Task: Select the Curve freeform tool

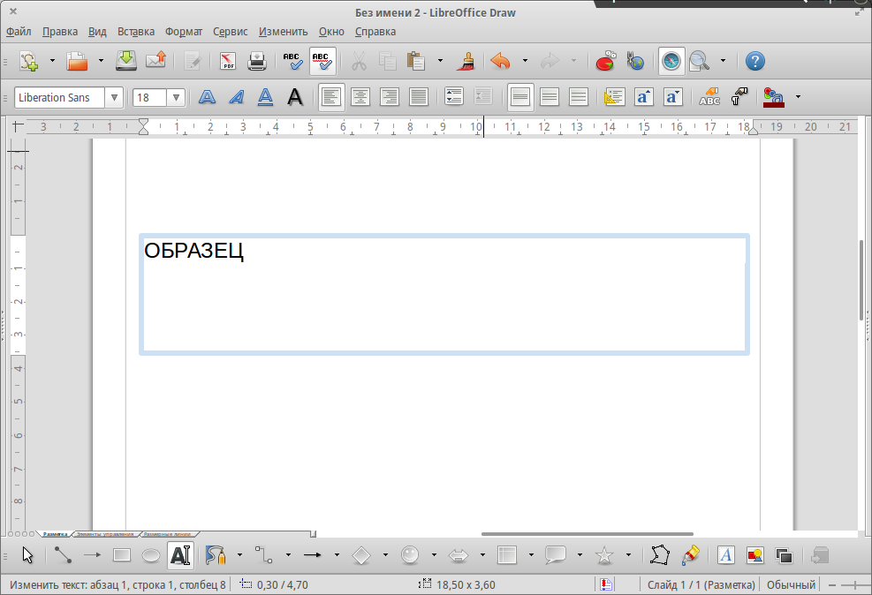Action: [216, 555]
